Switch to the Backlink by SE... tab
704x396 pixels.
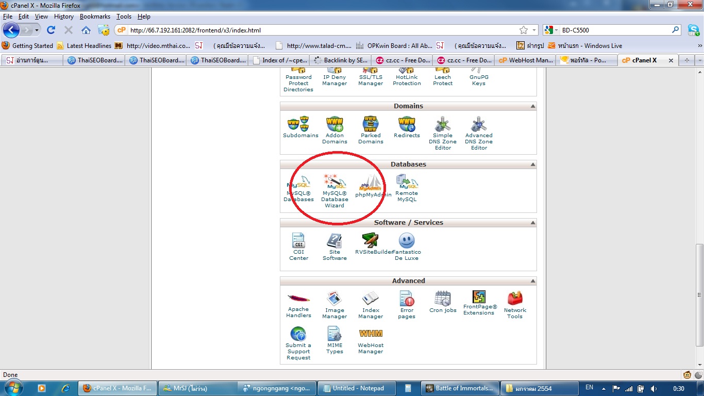point(340,60)
